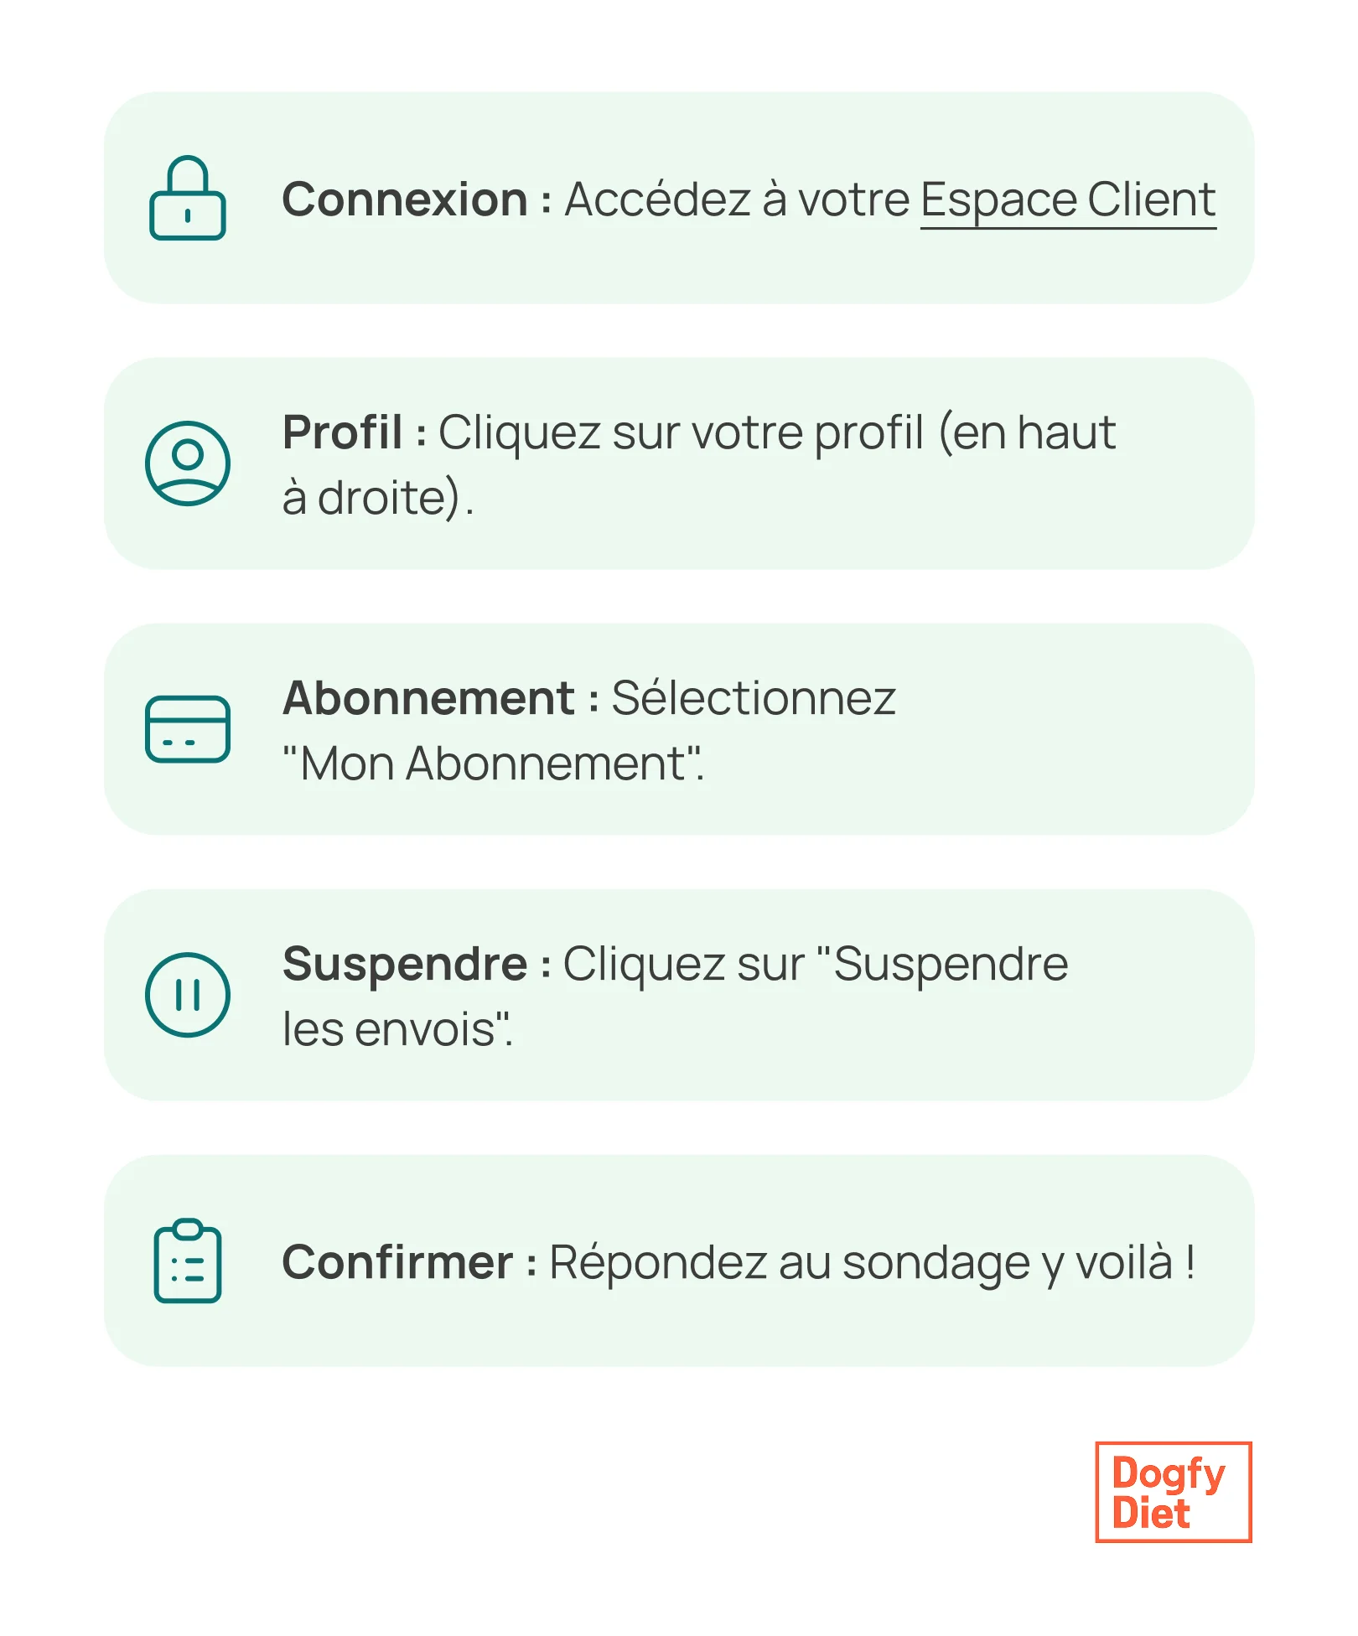
Task: Click the bold Abonnement heading
Action: pos(428,698)
